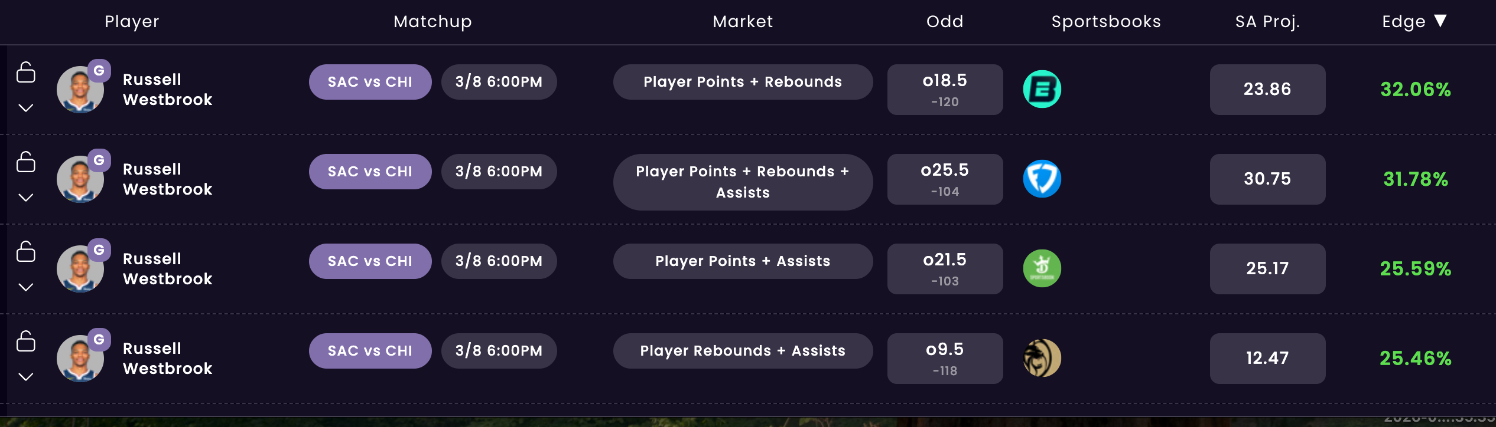
Task: Toggle the lock icon for Rebounds + Assists row
Action: pos(26,341)
